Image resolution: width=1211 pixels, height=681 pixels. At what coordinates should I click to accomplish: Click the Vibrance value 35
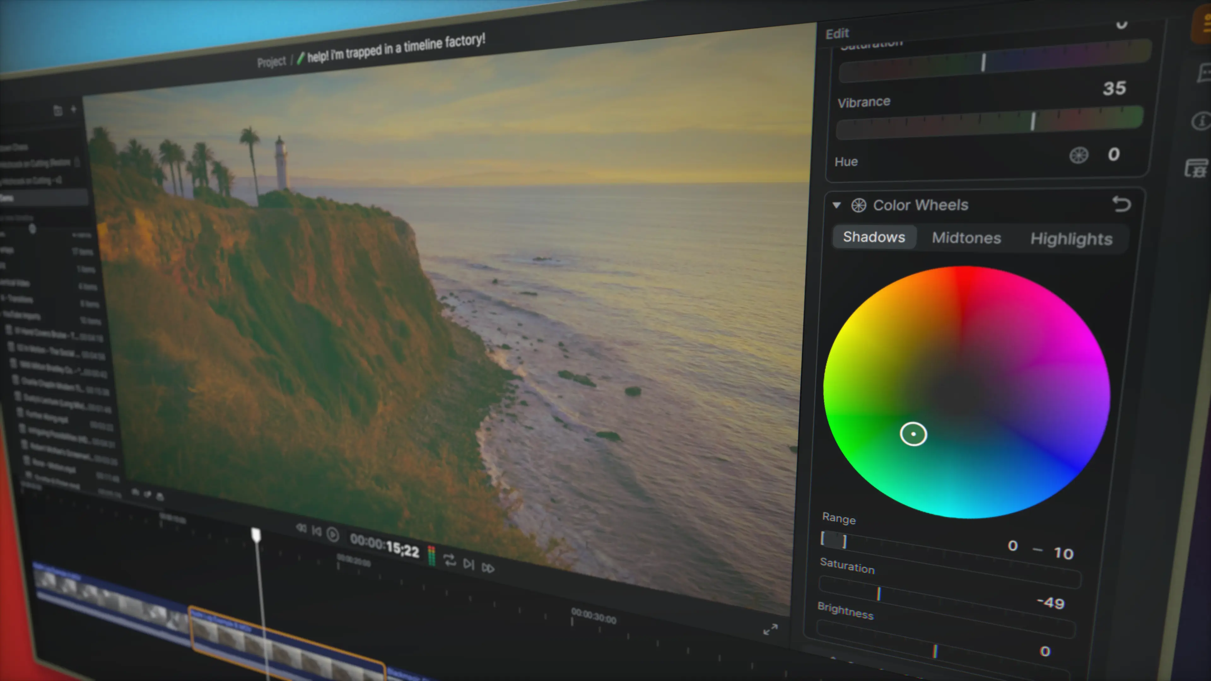1114,88
